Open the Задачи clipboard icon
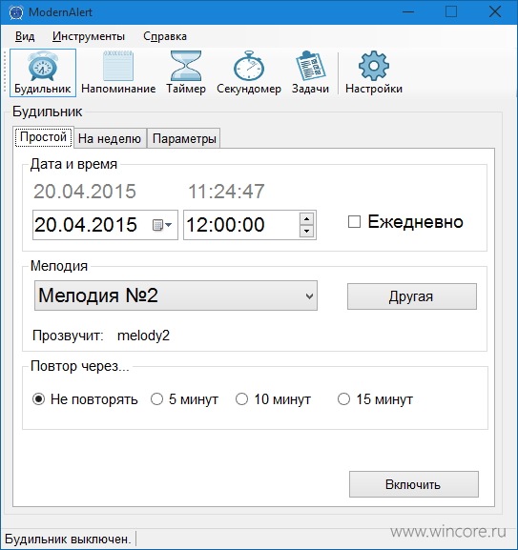The image size is (518, 550). (x=310, y=66)
